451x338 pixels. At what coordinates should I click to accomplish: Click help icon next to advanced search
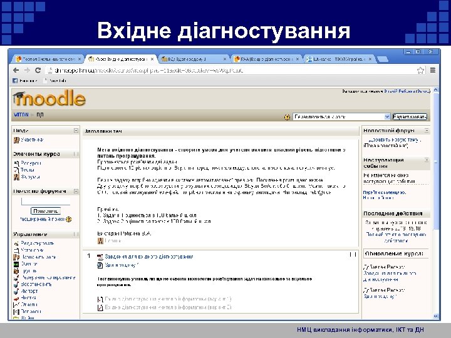[x=69, y=219]
